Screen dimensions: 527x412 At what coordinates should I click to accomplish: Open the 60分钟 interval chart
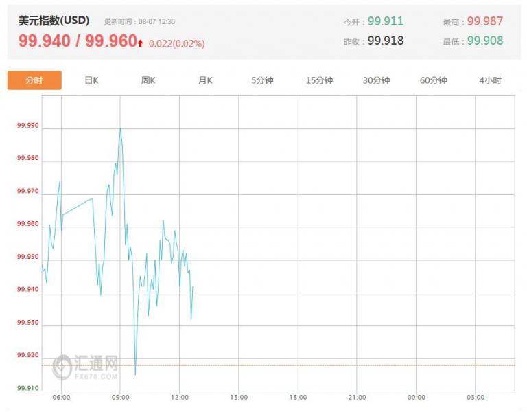click(433, 80)
